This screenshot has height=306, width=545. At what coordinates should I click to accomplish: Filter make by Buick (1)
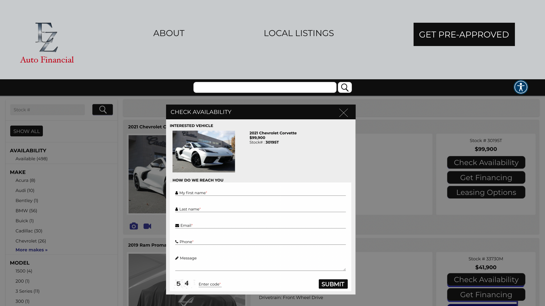(x=25, y=221)
